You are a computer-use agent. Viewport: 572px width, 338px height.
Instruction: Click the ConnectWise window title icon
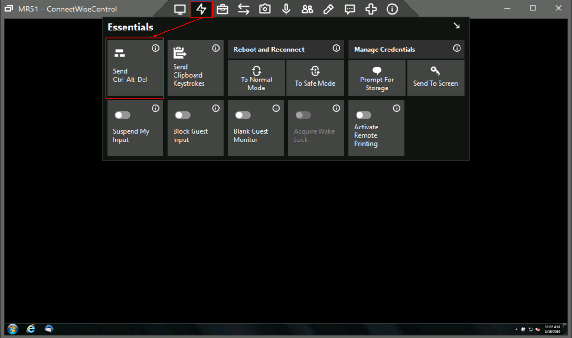(x=9, y=9)
